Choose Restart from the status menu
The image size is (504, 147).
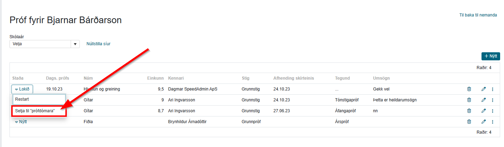click(x=39, y=99)
